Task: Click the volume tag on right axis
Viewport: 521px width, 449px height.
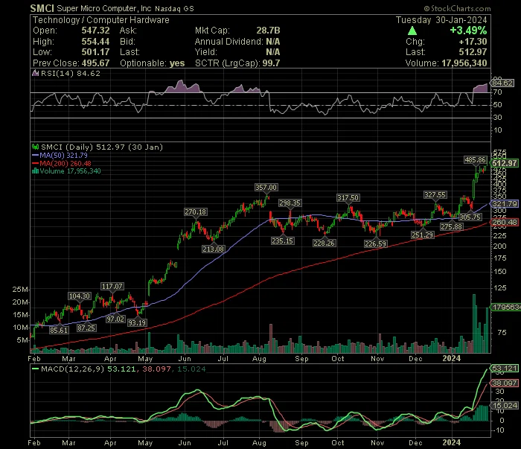Action: tap(505, 308)
